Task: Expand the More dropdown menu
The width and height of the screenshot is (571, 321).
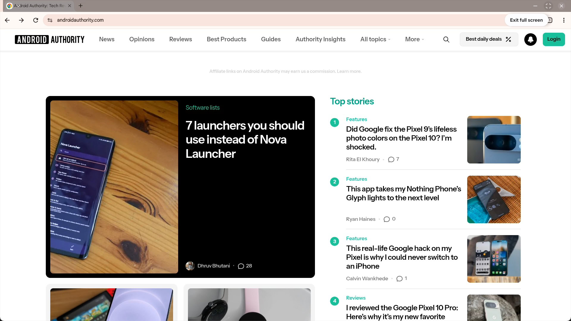Action: [x=415, y=39]
